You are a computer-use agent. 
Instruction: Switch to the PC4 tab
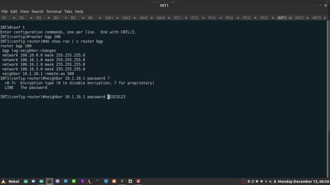pyautogui.click(x=229, y=18)
